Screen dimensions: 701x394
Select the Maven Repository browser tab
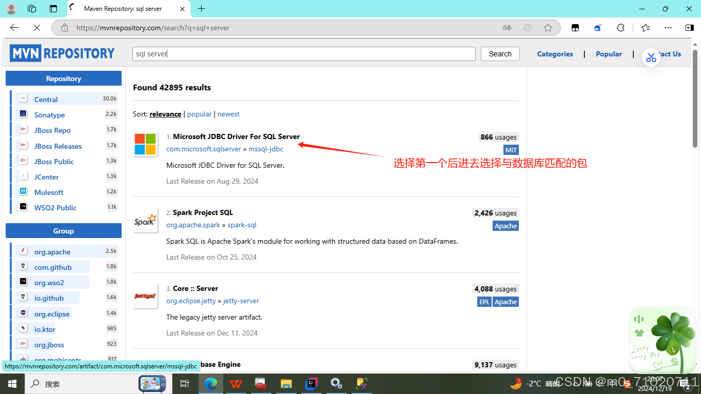(128, 9)
